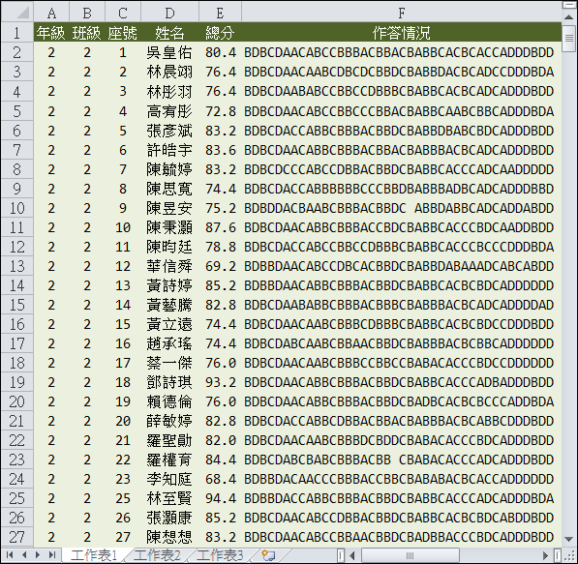
Task: Click the vertical scrollbar up arrow
Action: [568, 17]
